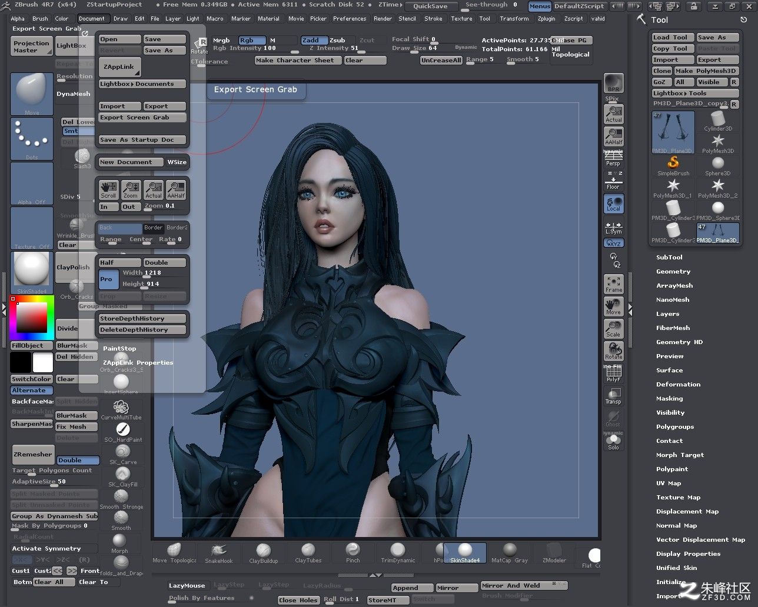Click the Frame icon on right shelf

pos(614,284)
